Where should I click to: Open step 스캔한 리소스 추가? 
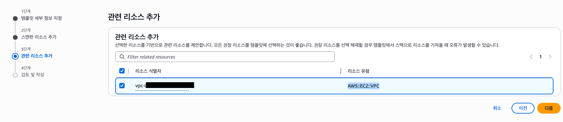pos(39,37)
